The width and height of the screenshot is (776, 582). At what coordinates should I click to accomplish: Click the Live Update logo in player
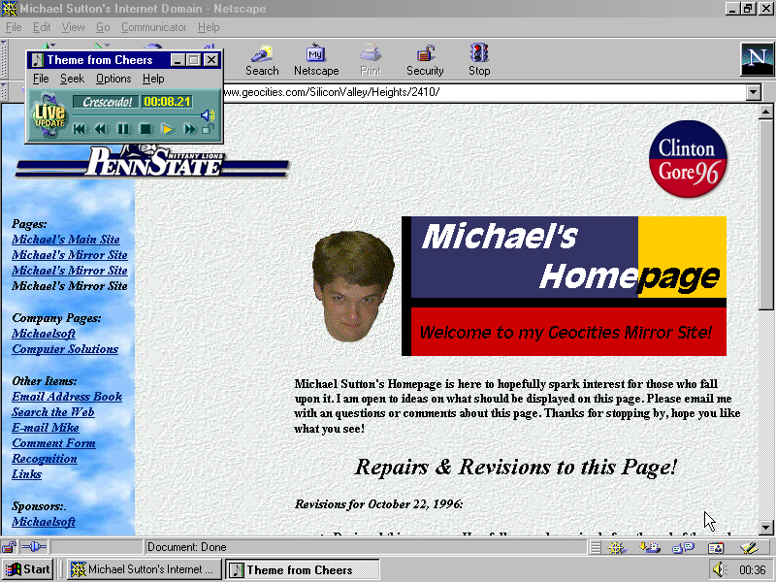tap(49, 115)
